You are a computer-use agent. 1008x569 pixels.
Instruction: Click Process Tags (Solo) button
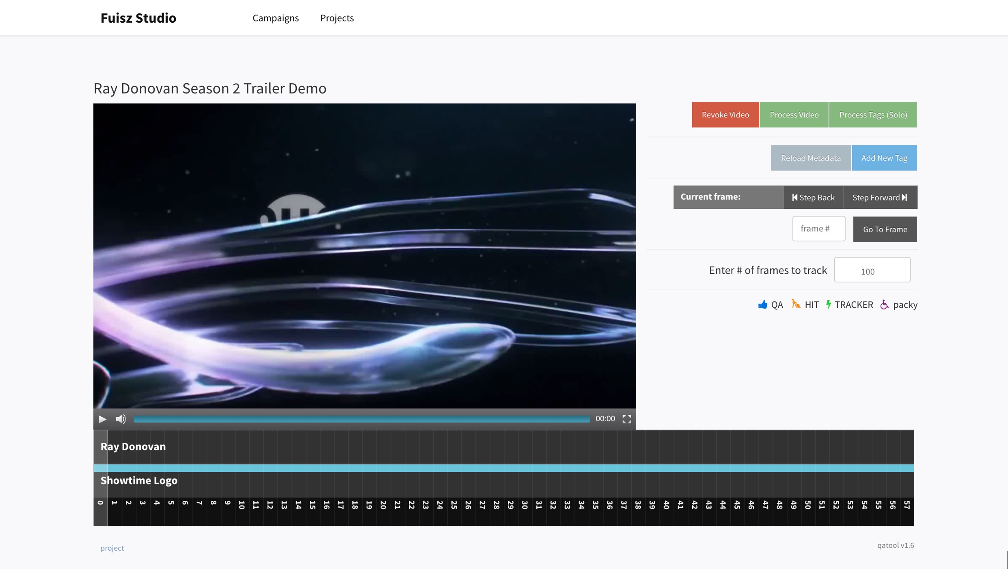pyautogui.click(x=873, y=115)
